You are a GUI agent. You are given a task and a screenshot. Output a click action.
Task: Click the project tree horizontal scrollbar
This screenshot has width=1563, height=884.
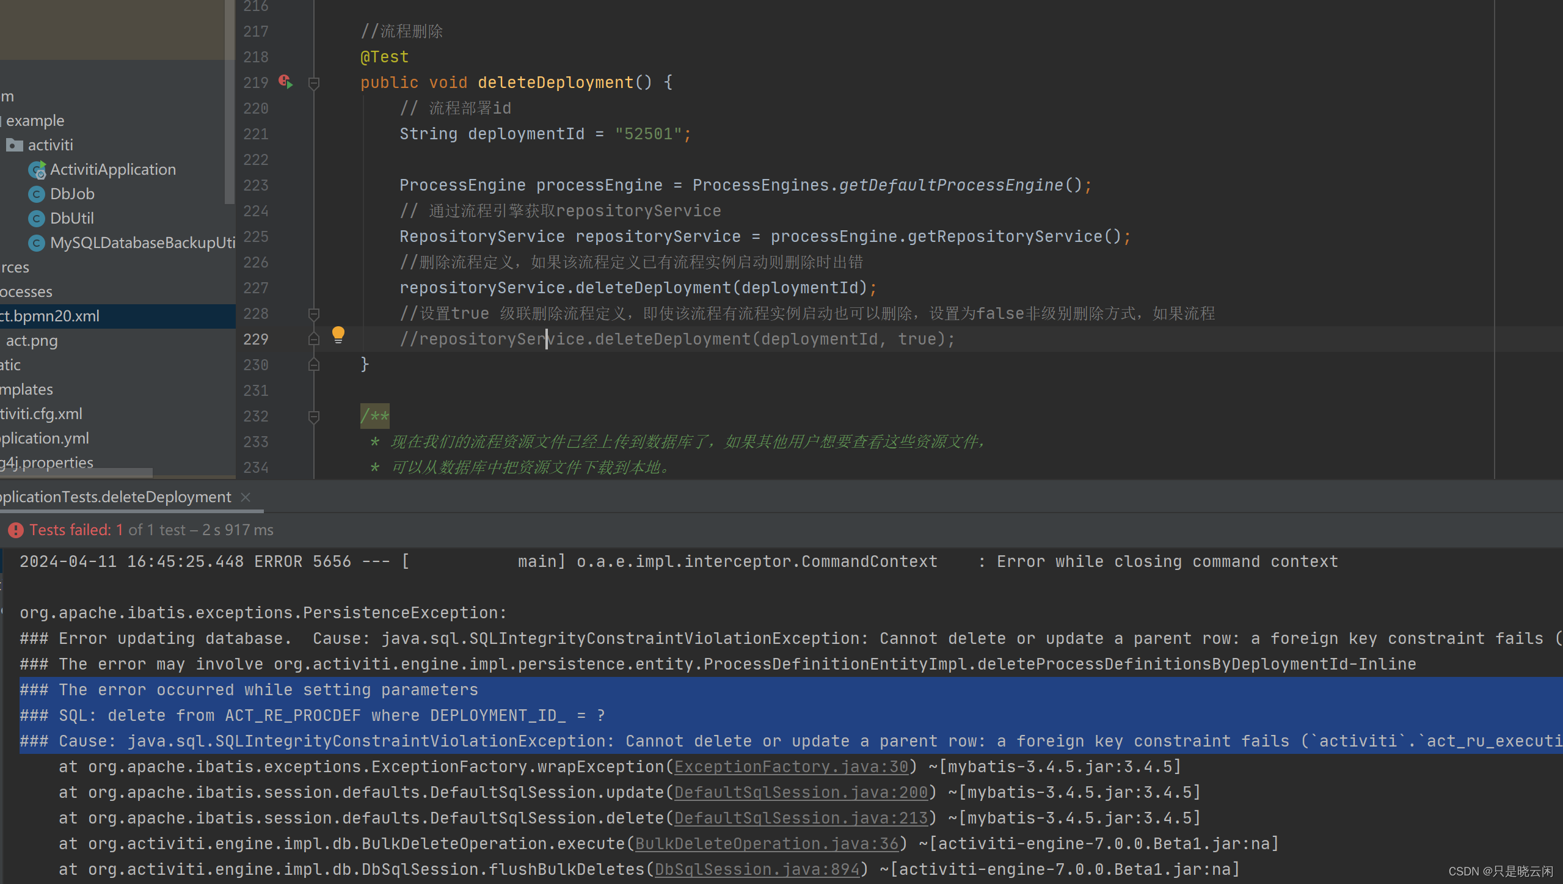pos(76,472)
